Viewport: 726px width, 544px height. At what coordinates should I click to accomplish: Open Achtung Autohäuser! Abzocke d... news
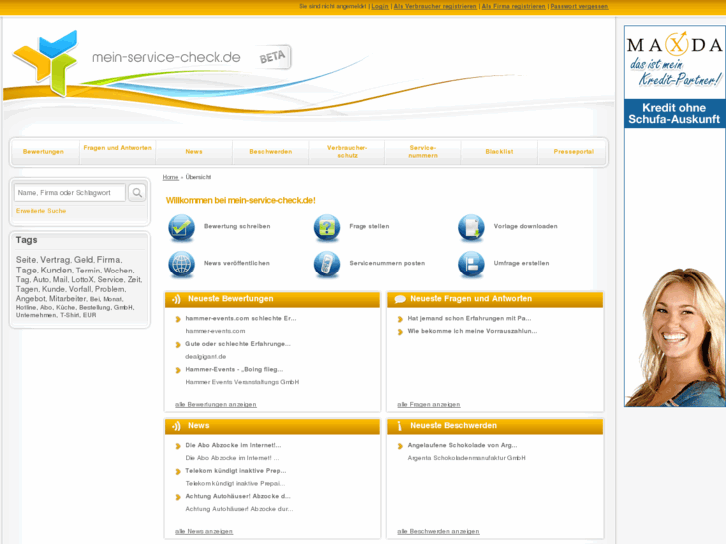click(x=238, y=497)
